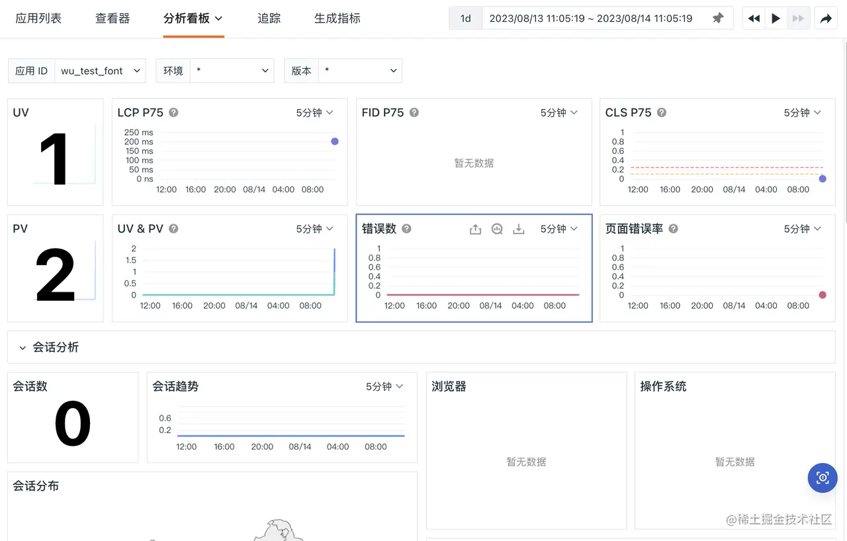847x541 pixels.
Task: Pin the selected time range
Action: pyautogui.click(x=718, y=19)
